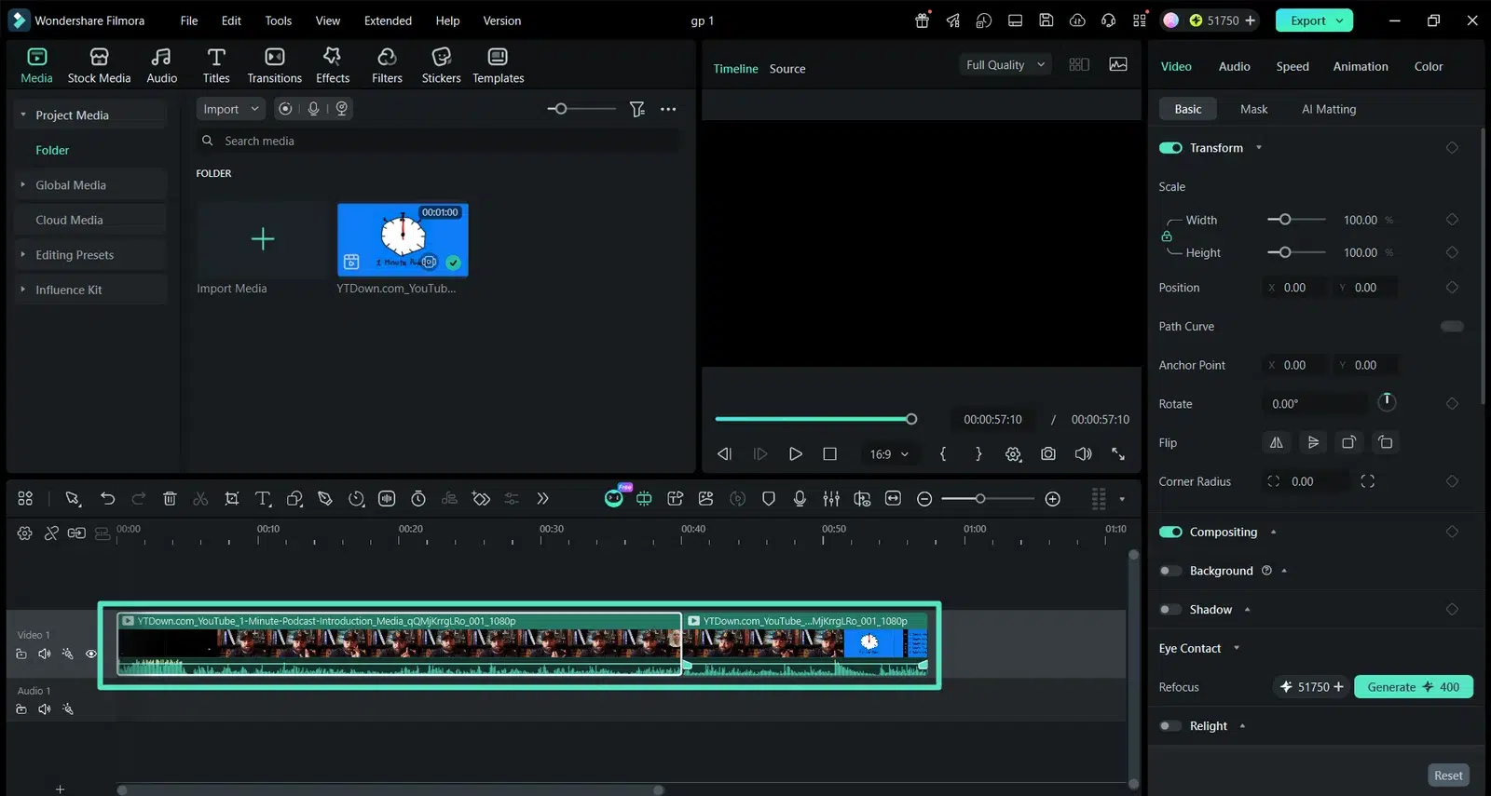Click the Source preview tab
Viewport: 1491px width, 796px height.
[787, 69]
